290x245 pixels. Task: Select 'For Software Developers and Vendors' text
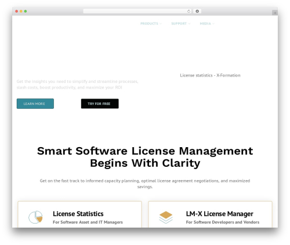tap(223, 222)
